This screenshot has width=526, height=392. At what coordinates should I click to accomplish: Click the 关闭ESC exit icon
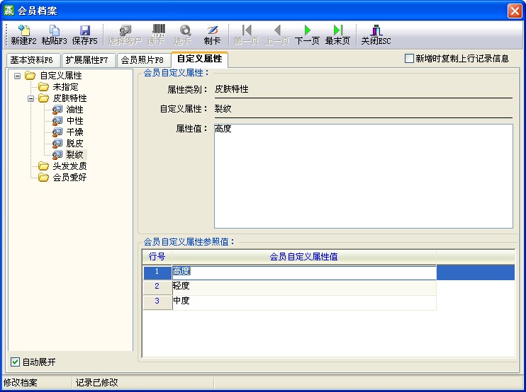pos(376,30)
